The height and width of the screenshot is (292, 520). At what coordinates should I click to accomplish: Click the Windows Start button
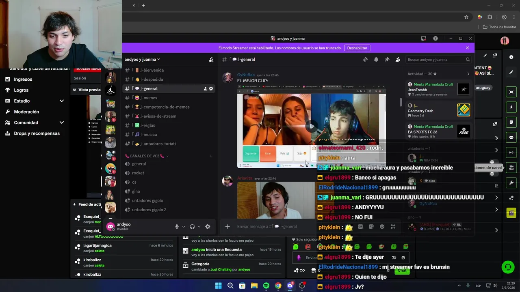(218, 286)
